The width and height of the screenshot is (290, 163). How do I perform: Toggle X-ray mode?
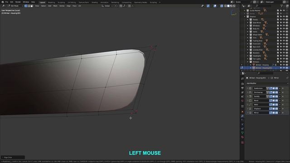(x=222, y=6)
